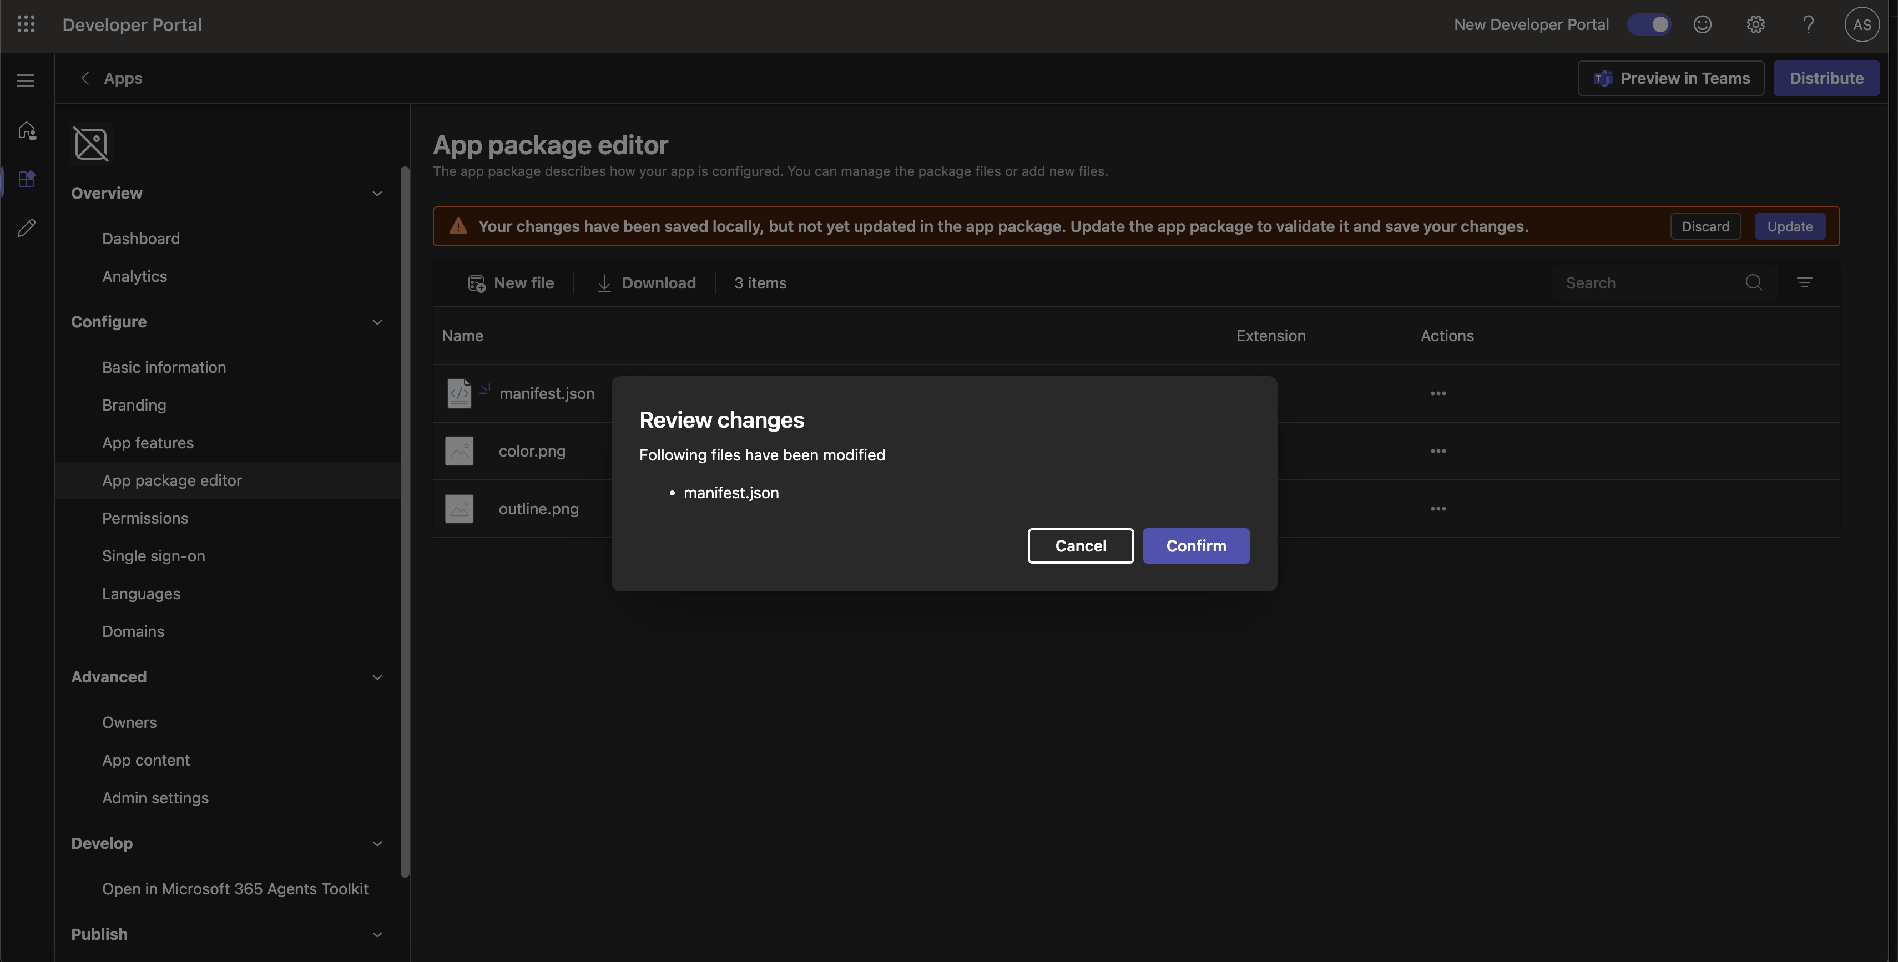
Task: Open the help question mark icon
Action: (1809, 24)
